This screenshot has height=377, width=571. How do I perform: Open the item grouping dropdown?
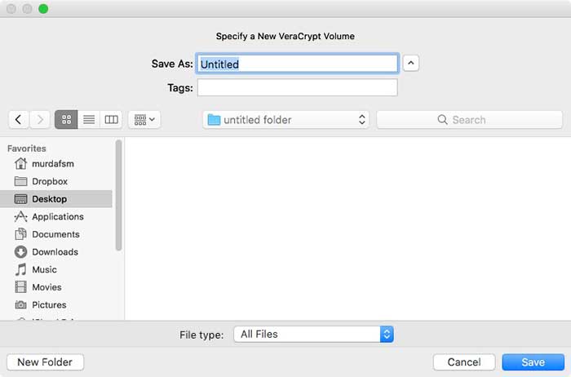point(144,119)
